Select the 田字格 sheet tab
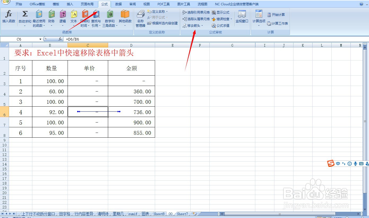Screen dimensions: 369x218 [x=65, y=214]
